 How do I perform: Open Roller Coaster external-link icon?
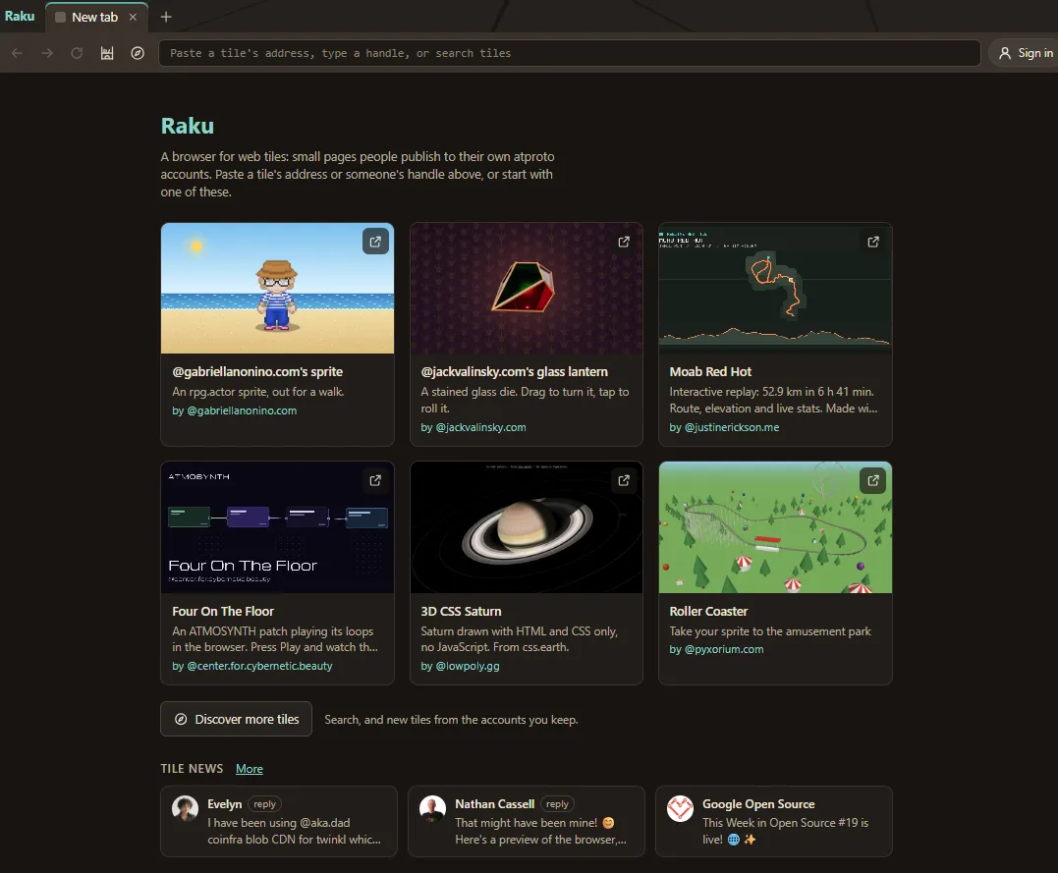click(x=873, y=480)
